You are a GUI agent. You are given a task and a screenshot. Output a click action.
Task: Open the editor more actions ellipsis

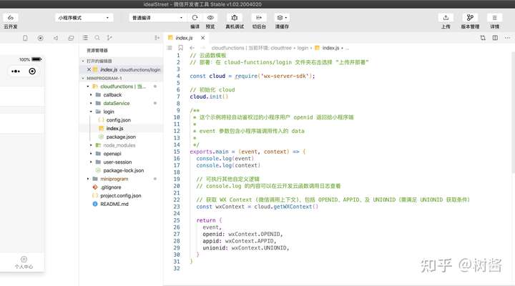(507, 38)
